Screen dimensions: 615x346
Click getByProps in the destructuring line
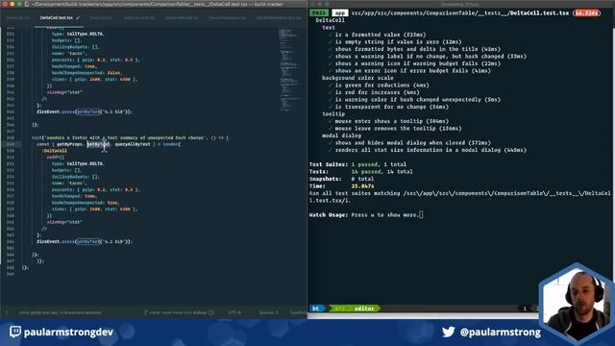pyautogui.click(x=70, y=144)
